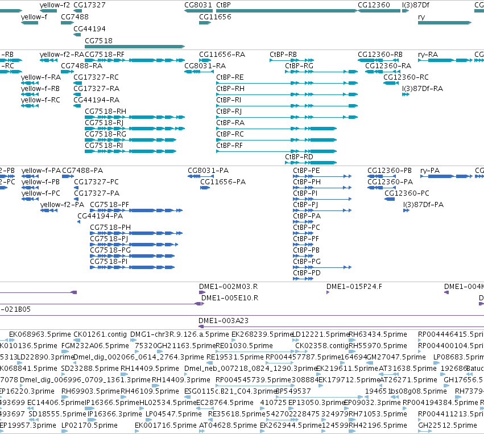Image resolution: width=484 pixels, height=434 pixels.
Task: Select protein CG44194-PA
Action: point(78,222)
